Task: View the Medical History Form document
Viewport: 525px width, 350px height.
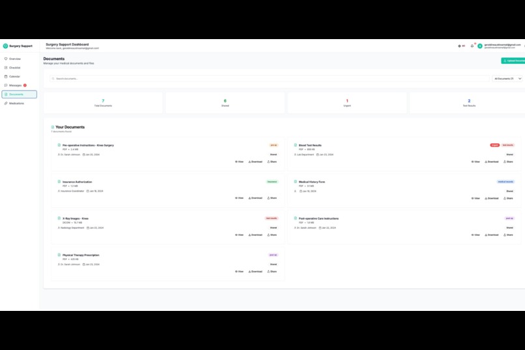Action: [475, 198]
